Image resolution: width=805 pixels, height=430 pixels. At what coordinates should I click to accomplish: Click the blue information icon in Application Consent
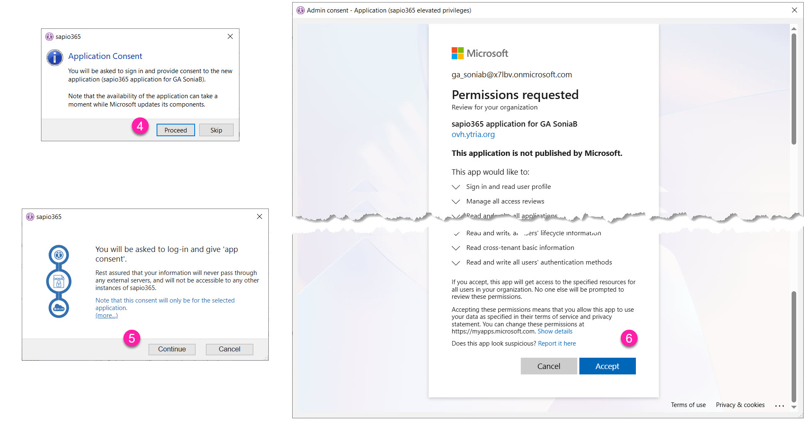(x=55, y=58)
